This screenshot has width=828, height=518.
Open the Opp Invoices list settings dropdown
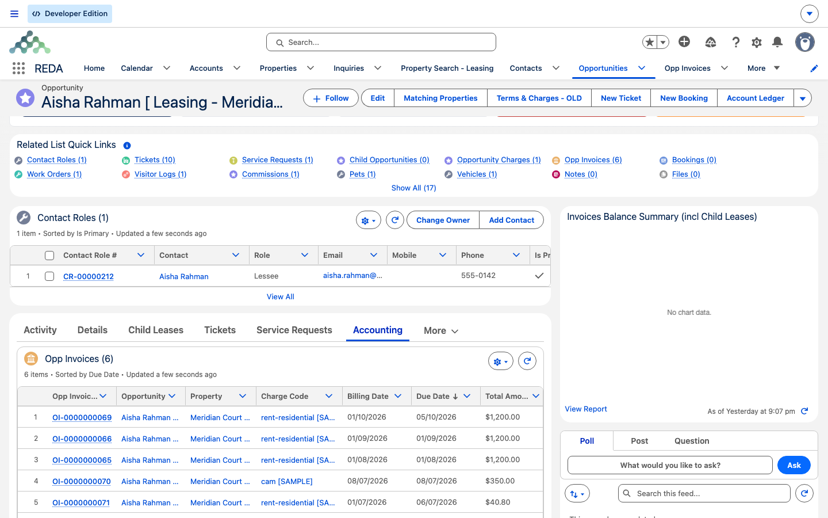(501, 361)
